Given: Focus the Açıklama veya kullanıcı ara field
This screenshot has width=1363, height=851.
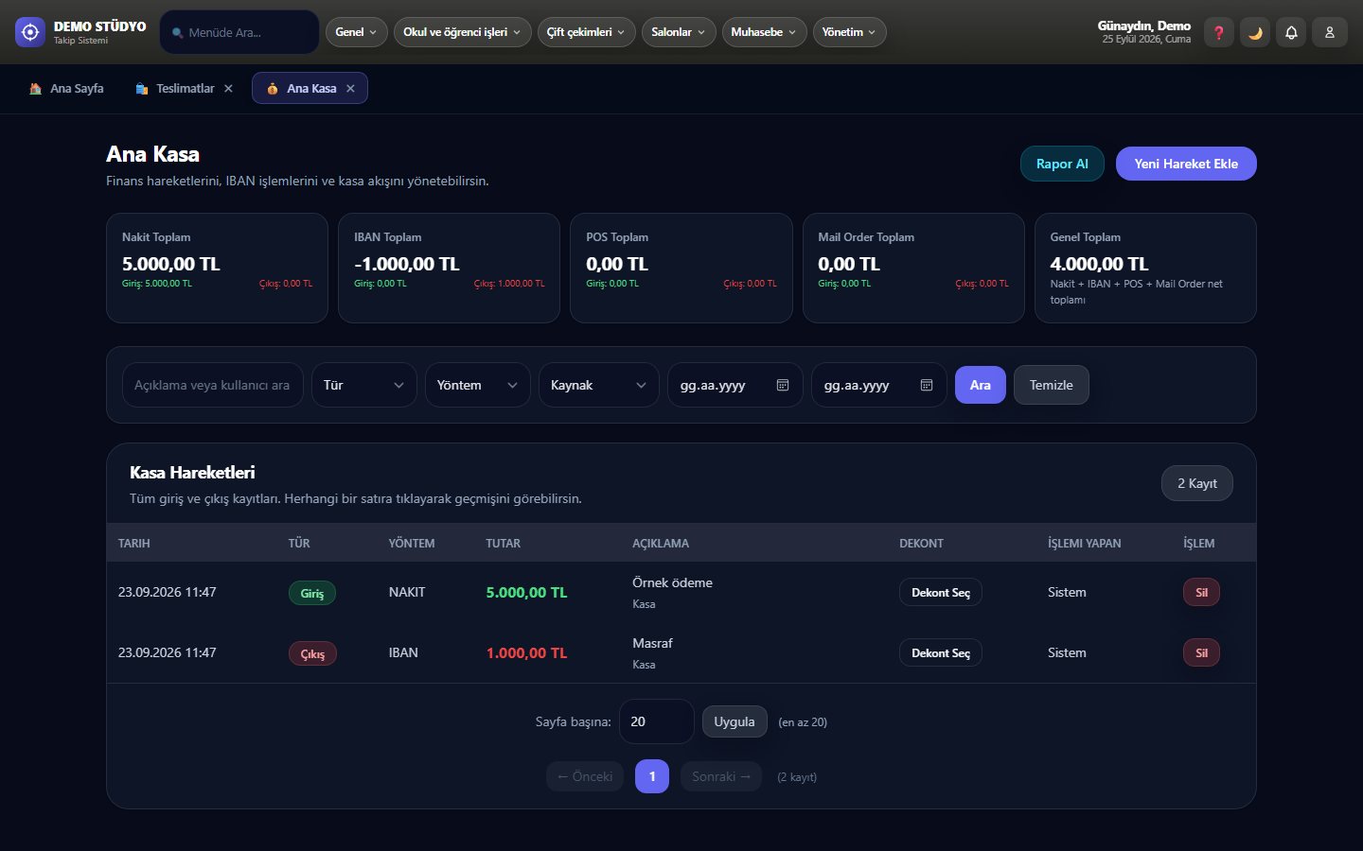Looking at the screenshot, I should point(212,385).
